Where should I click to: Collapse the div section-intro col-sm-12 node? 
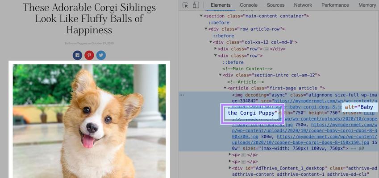point(220,75)
